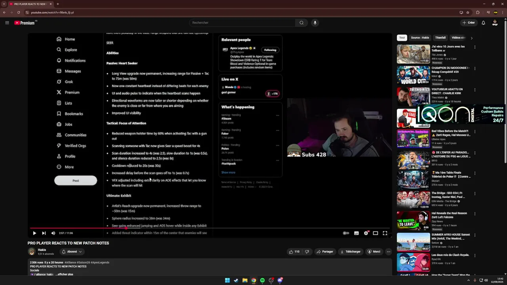Viewport: 507px width, 285px height.
Task: Click the search magnifier button
Action: pos(301,23)
